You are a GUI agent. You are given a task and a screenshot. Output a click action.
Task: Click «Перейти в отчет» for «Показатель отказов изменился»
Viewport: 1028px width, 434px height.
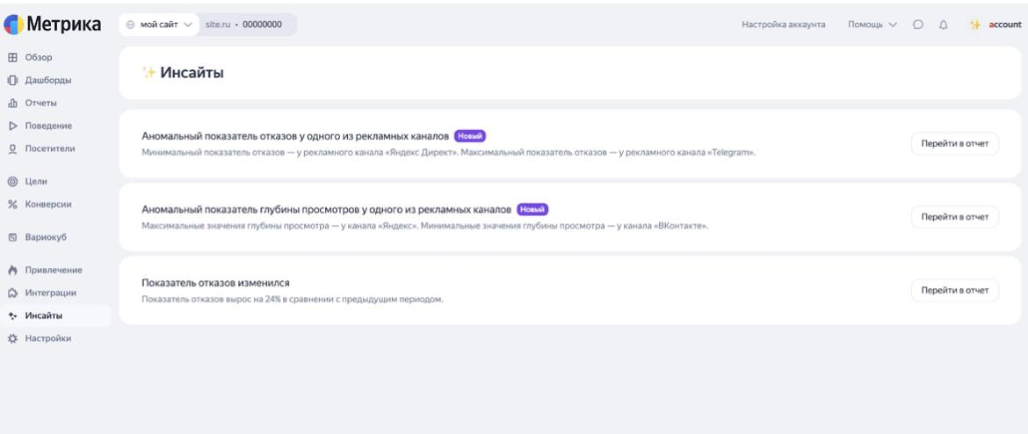point(954,291)
